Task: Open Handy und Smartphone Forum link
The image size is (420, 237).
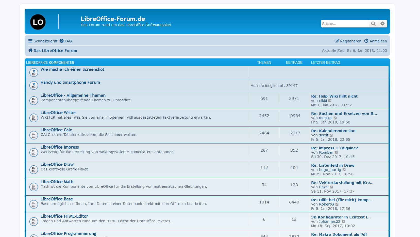Action: (x=70, y=82)
